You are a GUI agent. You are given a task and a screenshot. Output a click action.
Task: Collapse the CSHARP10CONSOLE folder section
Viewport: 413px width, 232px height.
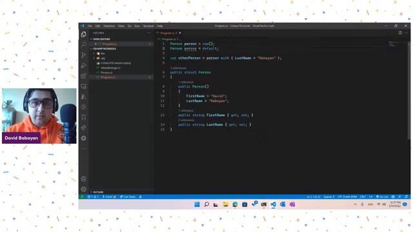(x=91, y=49)
